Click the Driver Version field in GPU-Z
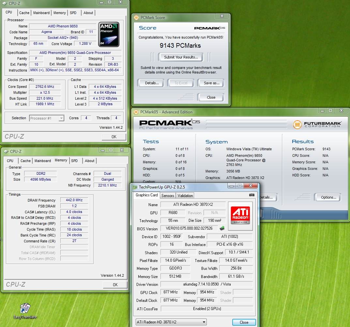Image resolution: width=350 pixels, height=327 pixels. click(207, 284)
